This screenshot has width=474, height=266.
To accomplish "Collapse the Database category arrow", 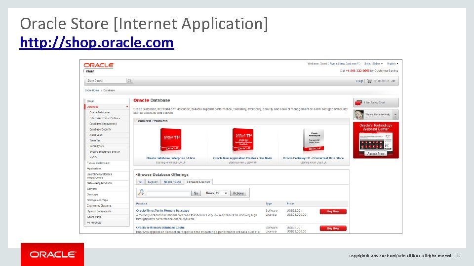I will [127, 107].
